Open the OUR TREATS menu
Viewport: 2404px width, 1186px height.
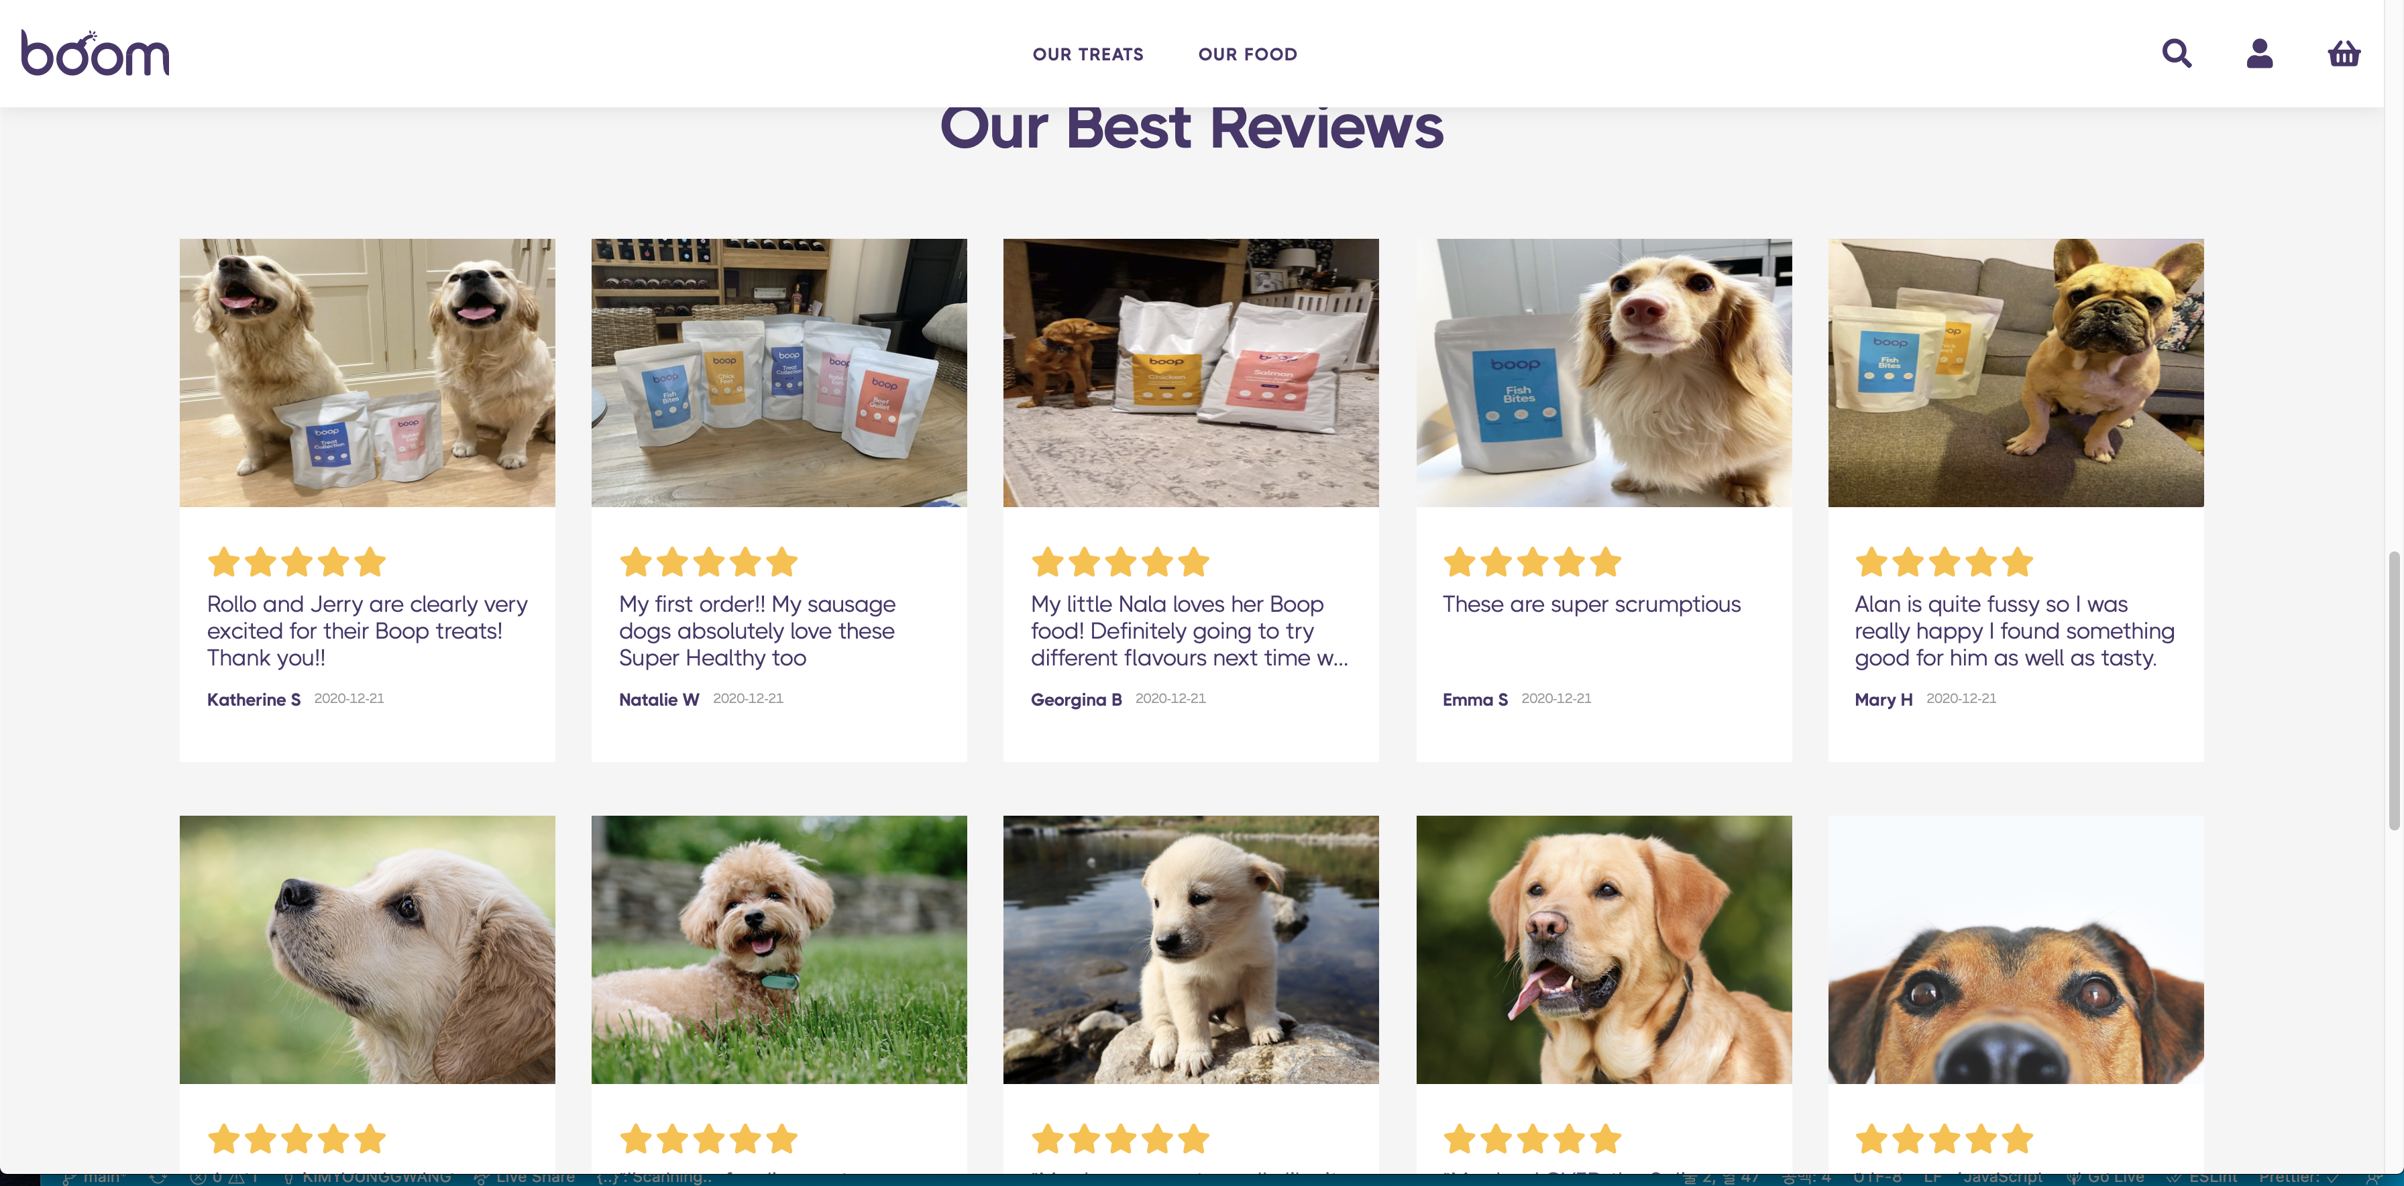1087,54
